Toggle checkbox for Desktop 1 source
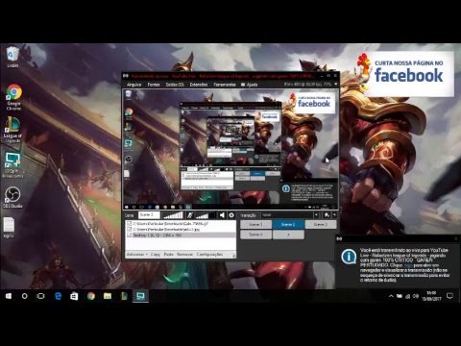 (130, 235)
